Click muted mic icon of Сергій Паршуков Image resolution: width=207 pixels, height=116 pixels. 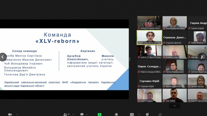[189, 101]
